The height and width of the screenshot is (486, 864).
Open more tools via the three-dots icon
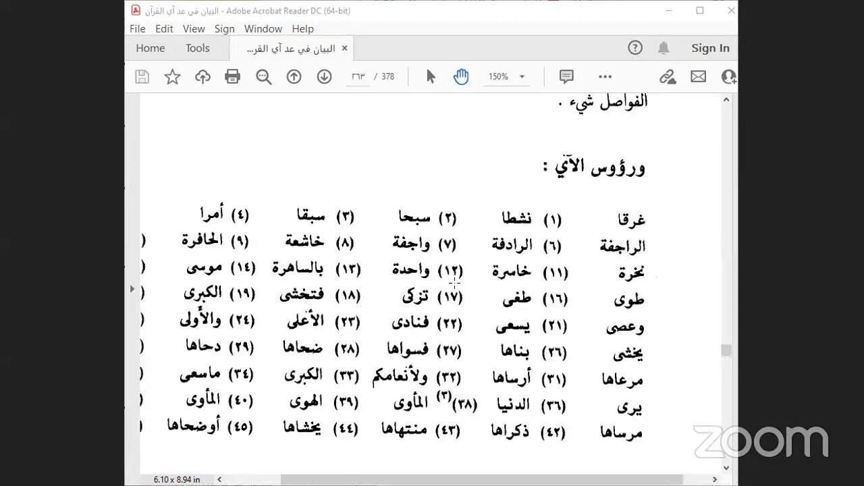point(605,77)
